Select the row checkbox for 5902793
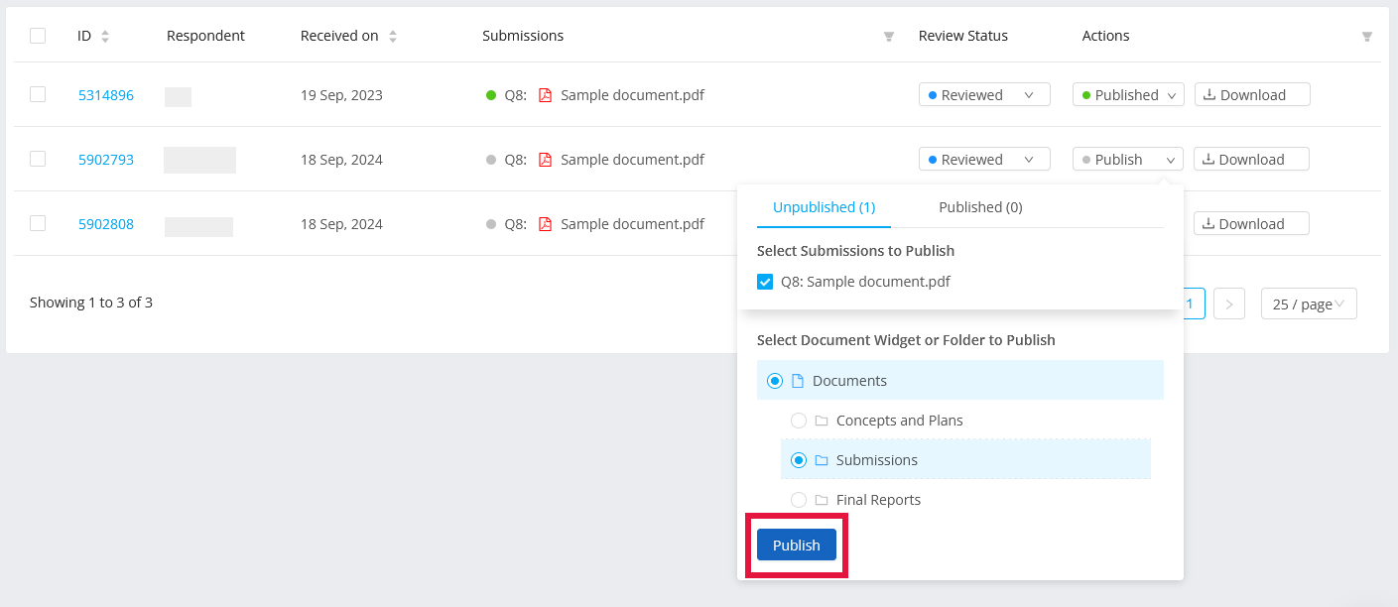The image size is (1398, 607). [x=38, y=159]
